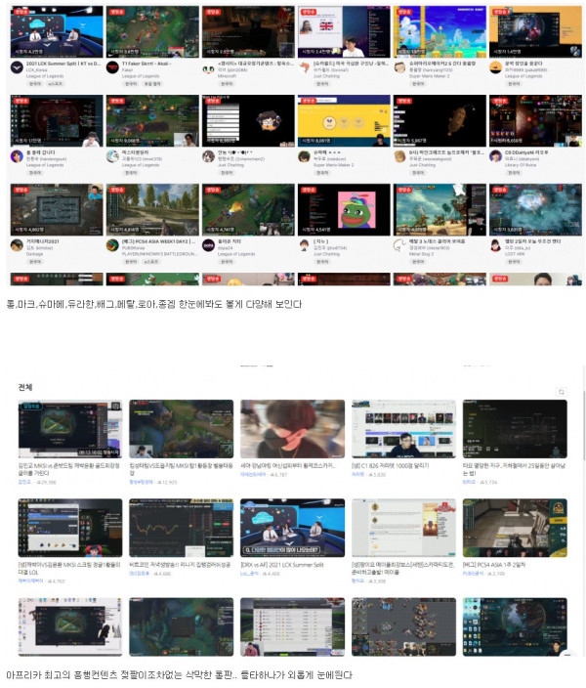Image resolution: width=586 pixels, height=688 pixels.
Task: Click the 'e스포츠' tag under LCK_Korea
Action: coord(56,84)
